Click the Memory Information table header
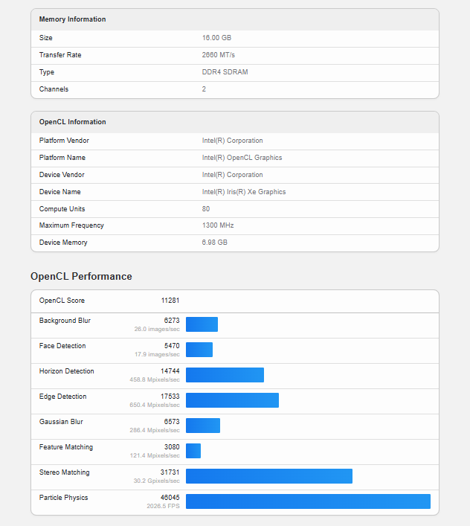 [x=73, y=19]
